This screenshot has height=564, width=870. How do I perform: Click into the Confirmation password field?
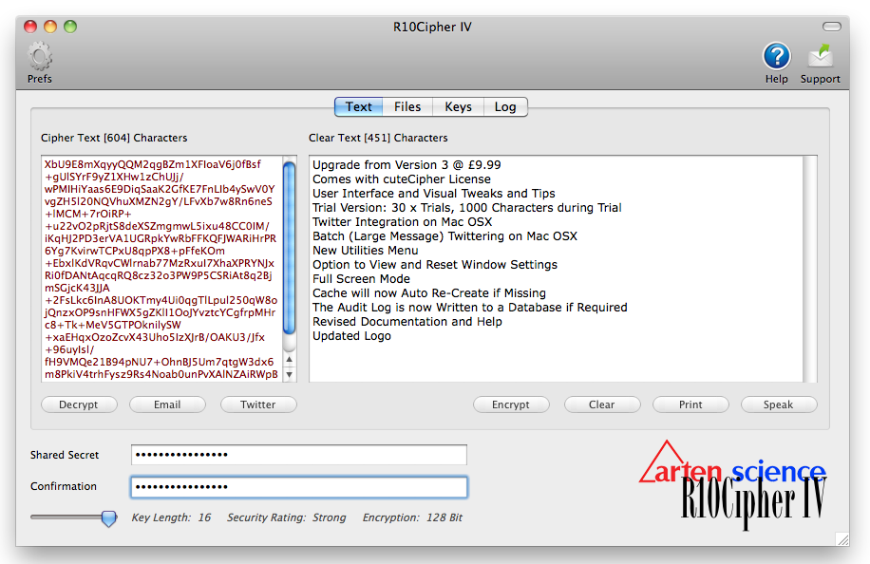(x=299, y=487)
